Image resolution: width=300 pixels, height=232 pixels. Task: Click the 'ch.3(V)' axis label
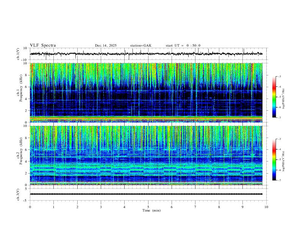tap(18, 194)
